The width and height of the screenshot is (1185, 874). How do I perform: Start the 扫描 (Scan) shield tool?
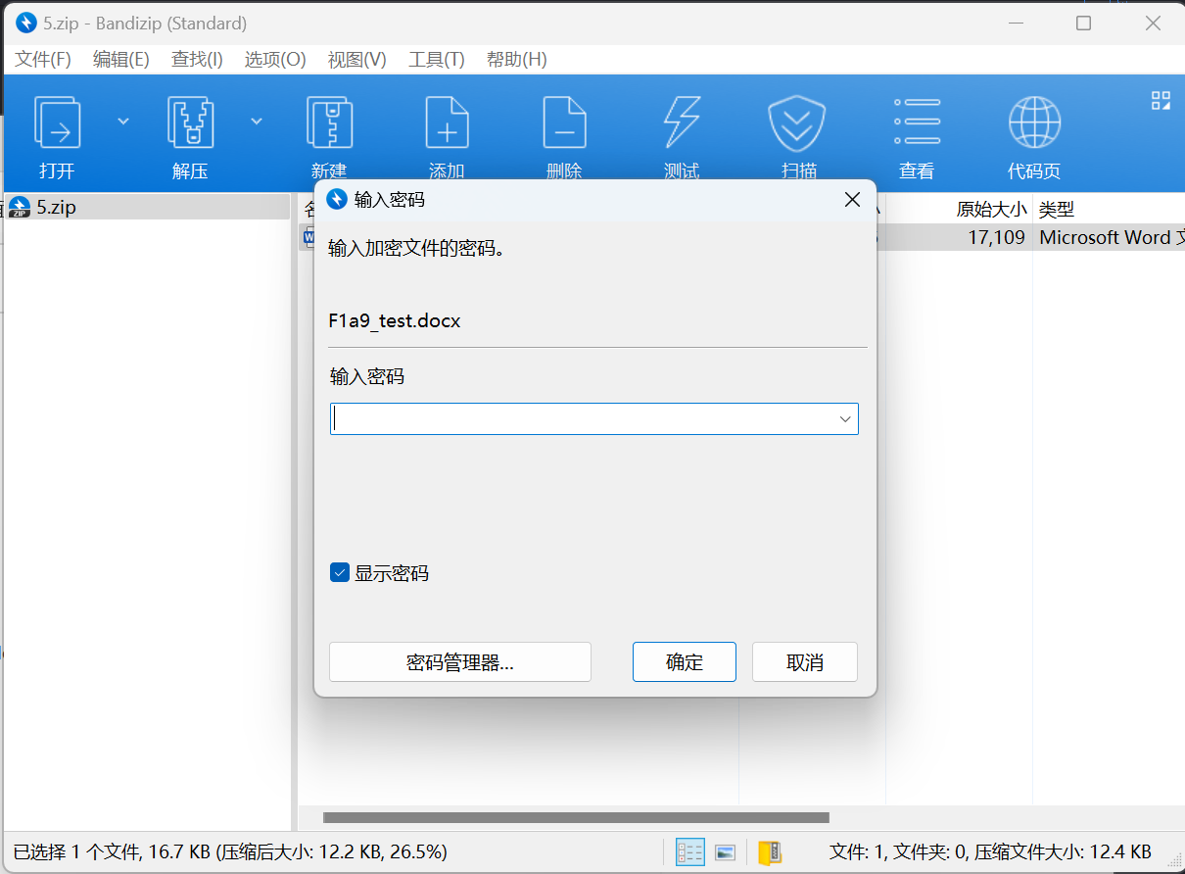click(x=799, y=122)
